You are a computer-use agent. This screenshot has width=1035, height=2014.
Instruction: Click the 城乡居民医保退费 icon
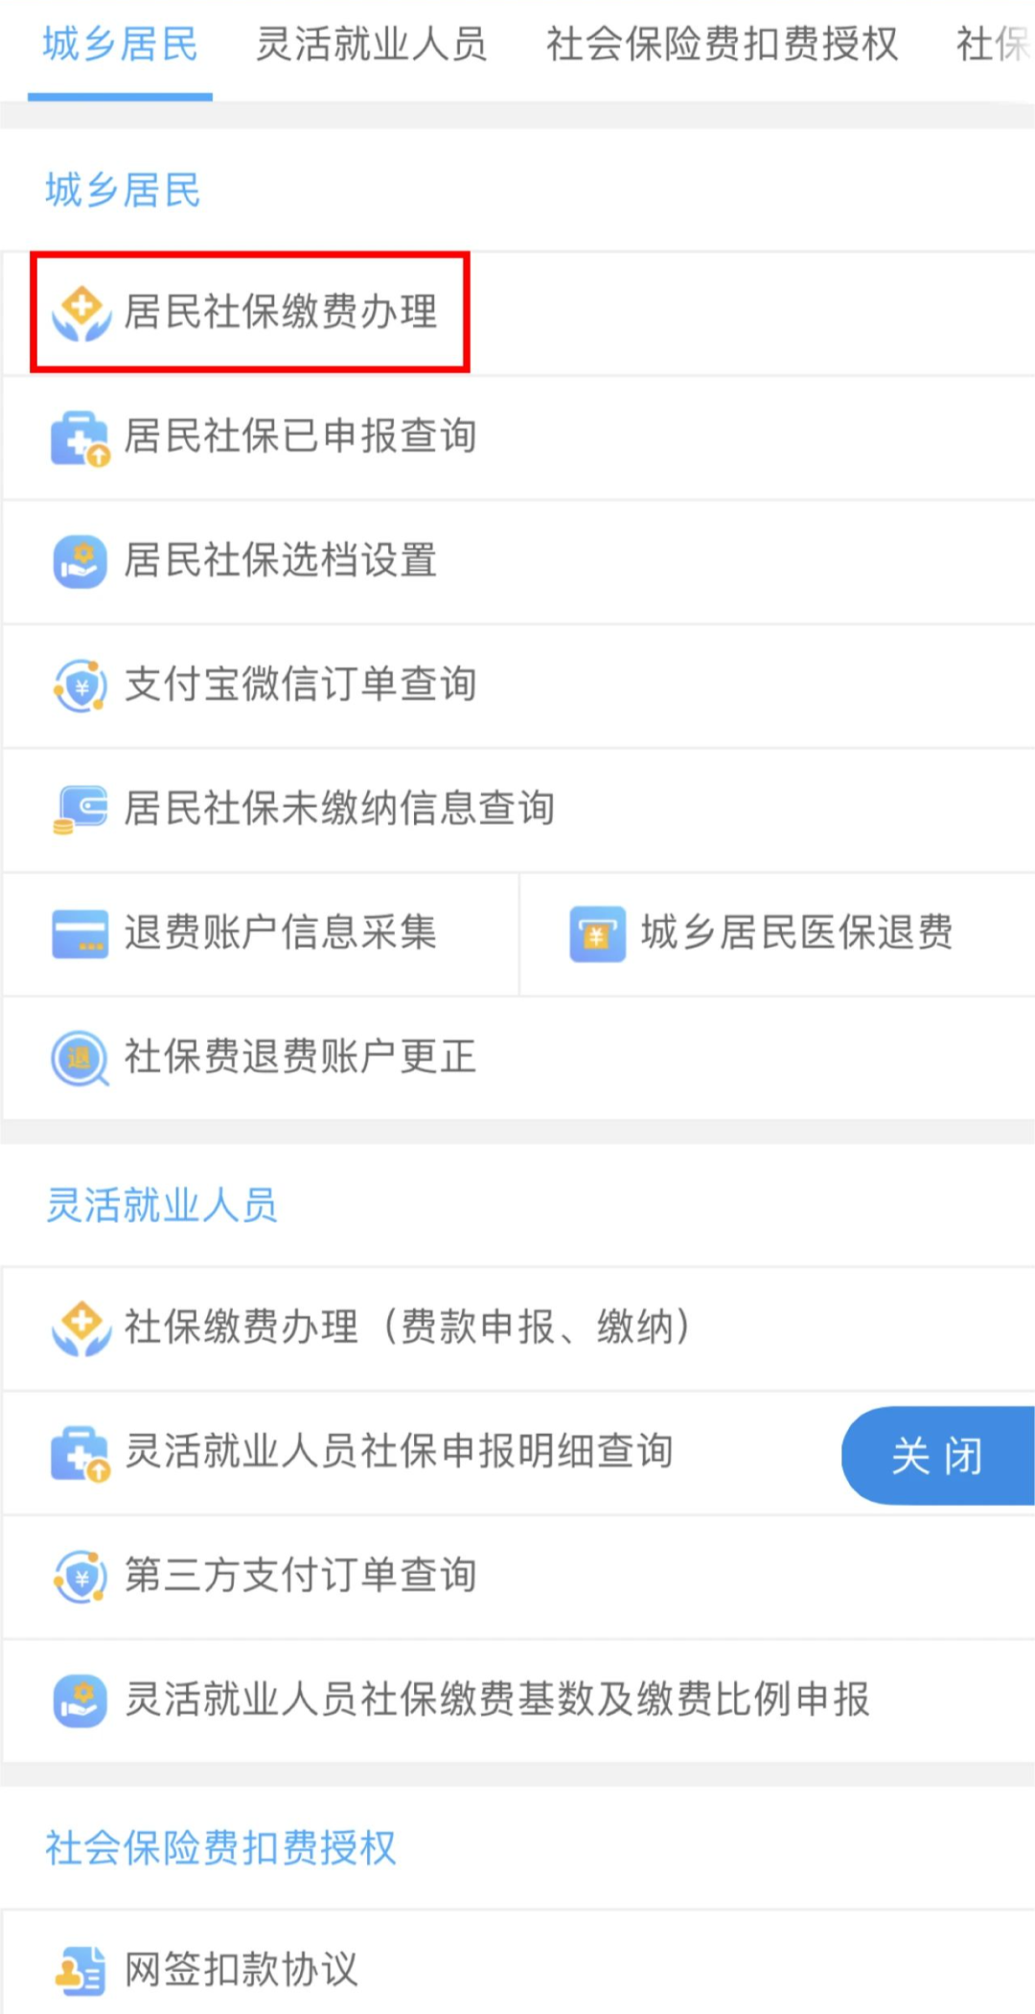pos(597,933)
